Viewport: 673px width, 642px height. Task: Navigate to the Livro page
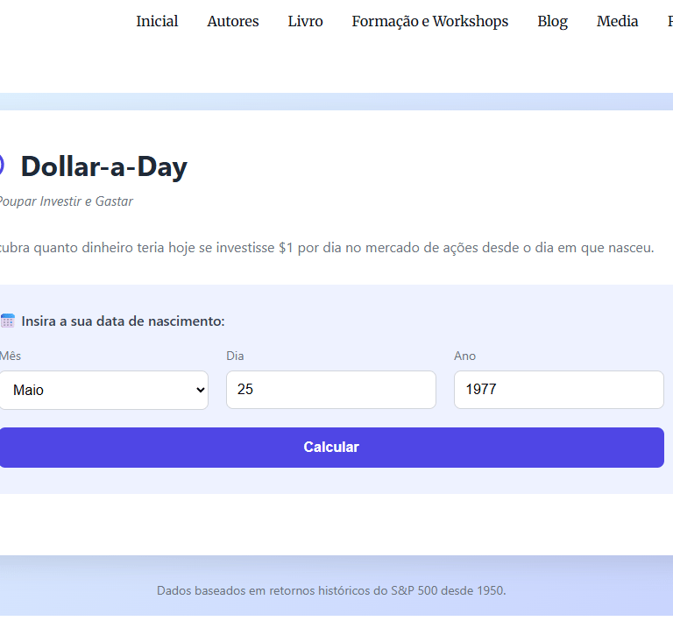click(x=305, y=21)
